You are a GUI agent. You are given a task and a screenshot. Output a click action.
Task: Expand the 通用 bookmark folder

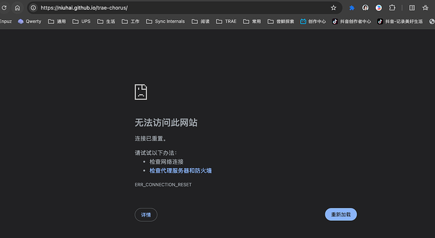click(x=57, y=21)
